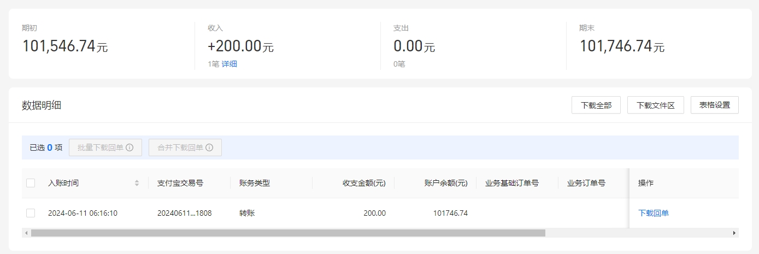The width and height of the screenshot is (759, 254).
Task: Click the 0笔 count under 支出
Action: click(399, 64)
